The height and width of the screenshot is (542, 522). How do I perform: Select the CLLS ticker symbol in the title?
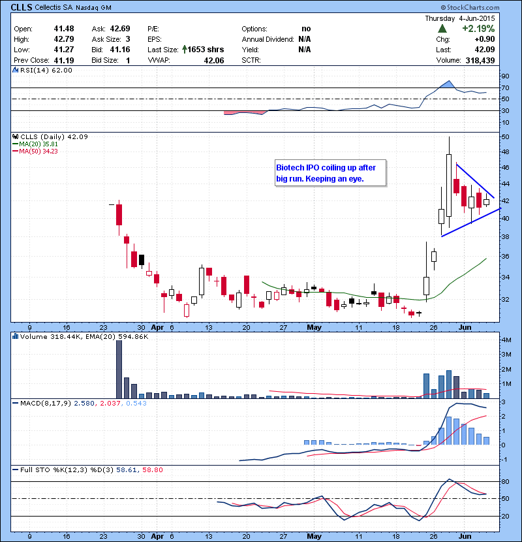click(22, 7)
